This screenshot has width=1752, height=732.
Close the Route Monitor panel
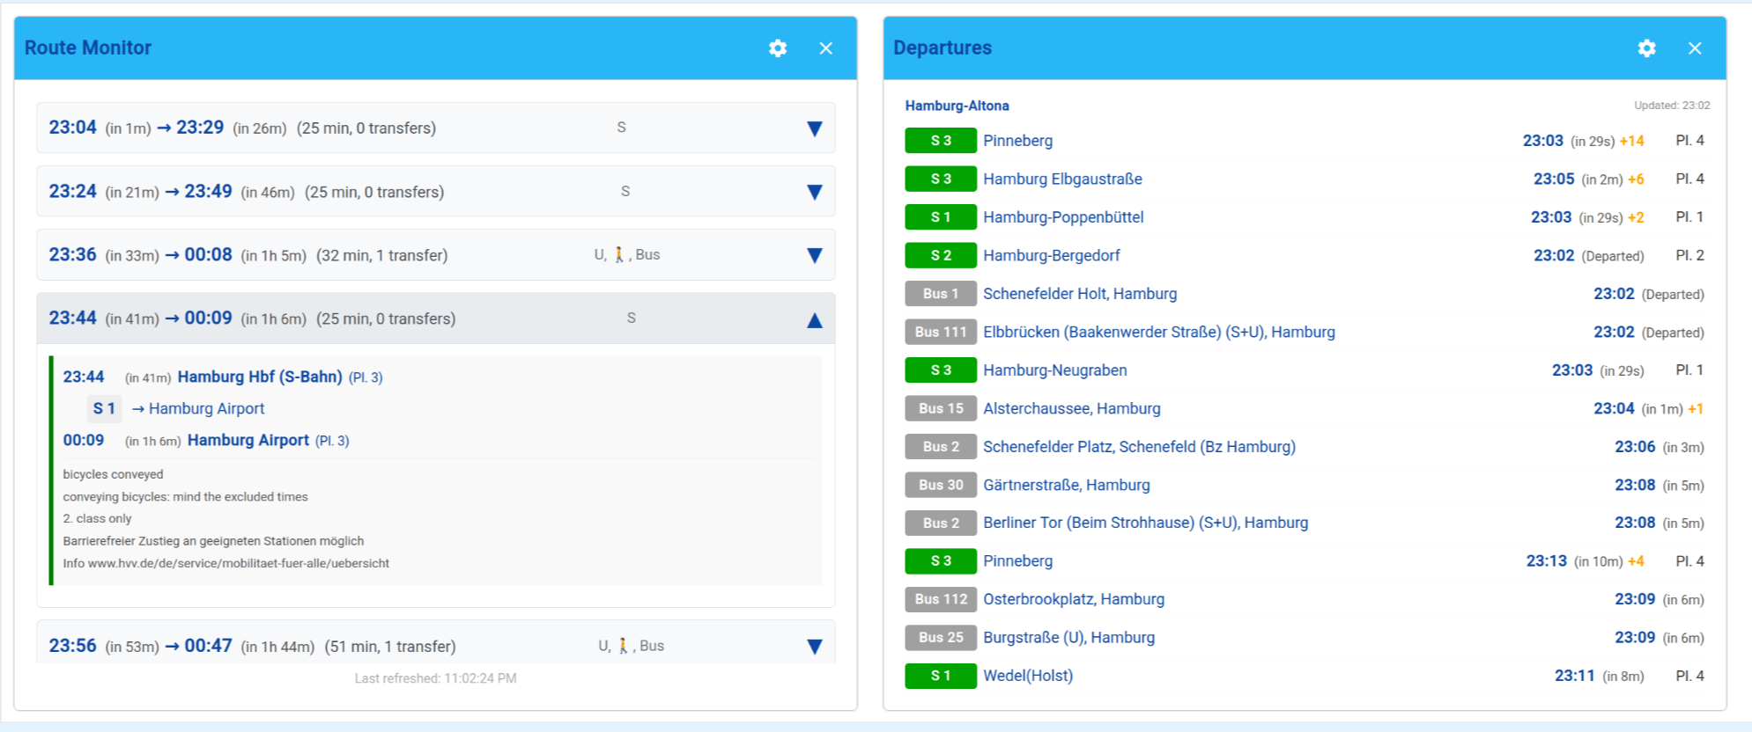(825, 48)
